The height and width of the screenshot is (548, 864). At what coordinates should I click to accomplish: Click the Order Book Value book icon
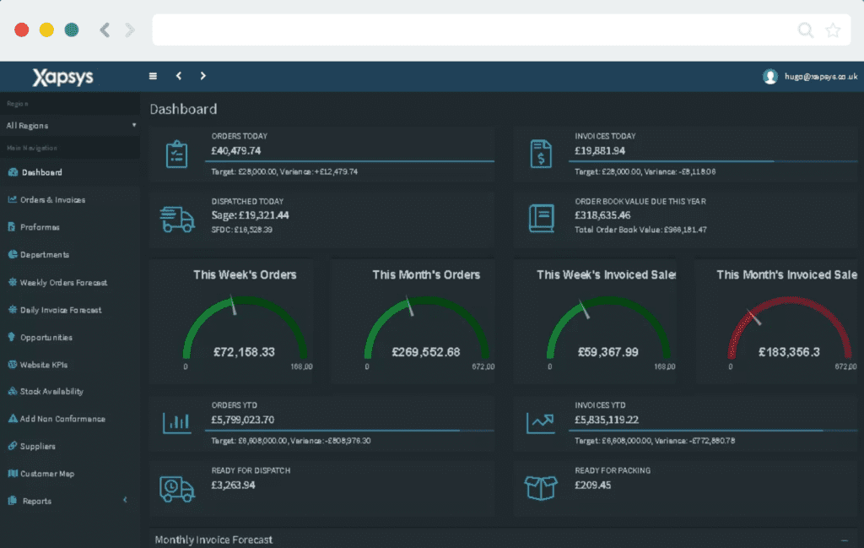click(x=541, y=220)
